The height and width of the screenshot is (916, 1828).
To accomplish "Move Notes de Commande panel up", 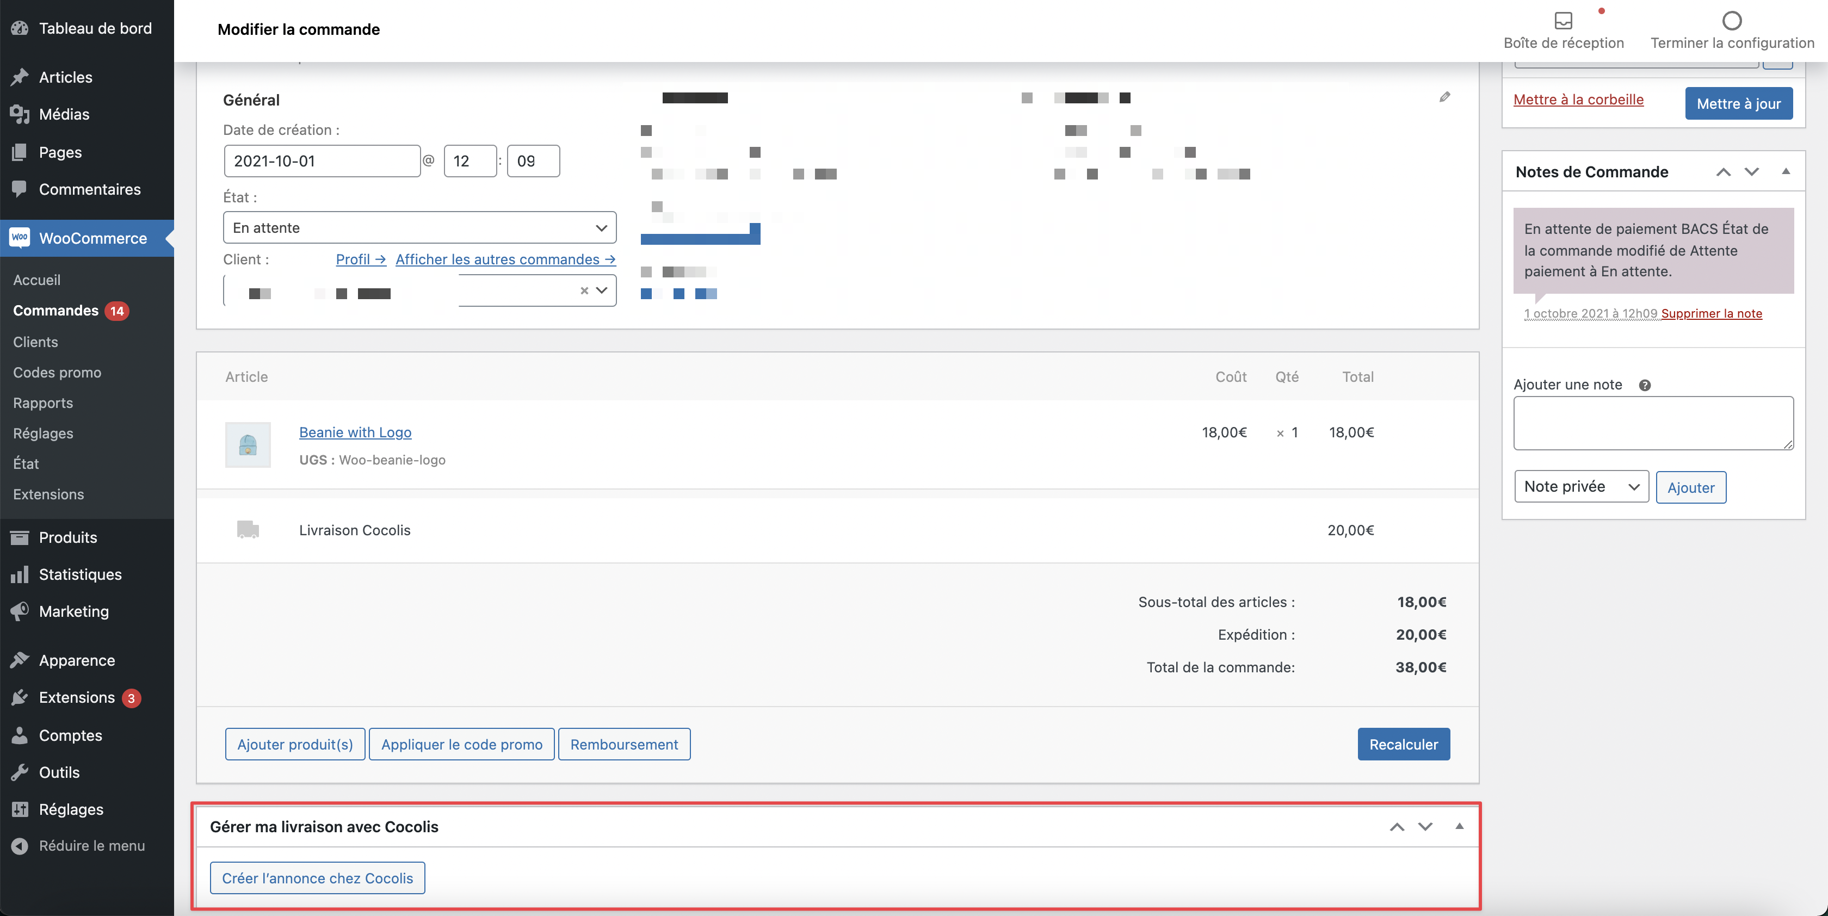I will 1723,172.
